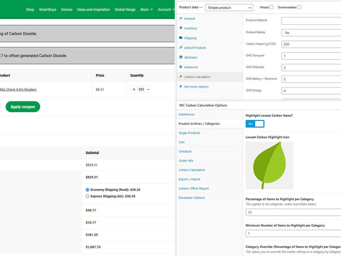Click the Attributes tab table icon
Screen dimensions: 341x256
pyautogui.click(x=181, y=57)
